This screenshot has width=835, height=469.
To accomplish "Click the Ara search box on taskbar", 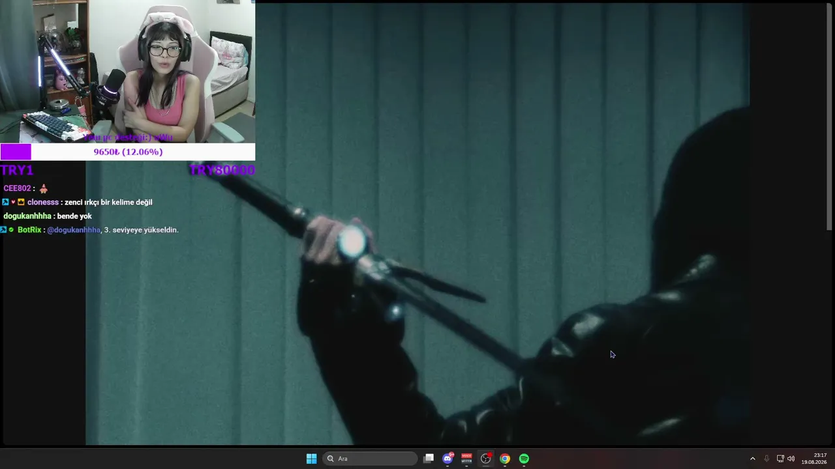I will 371,459.
